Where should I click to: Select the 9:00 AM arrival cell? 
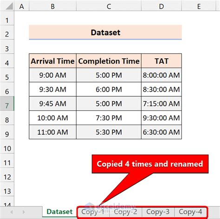pos(52,75)
